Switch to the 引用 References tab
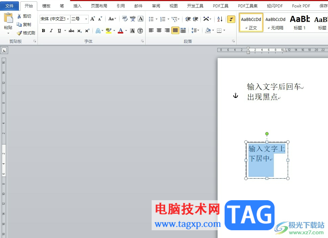 [121, 6]
